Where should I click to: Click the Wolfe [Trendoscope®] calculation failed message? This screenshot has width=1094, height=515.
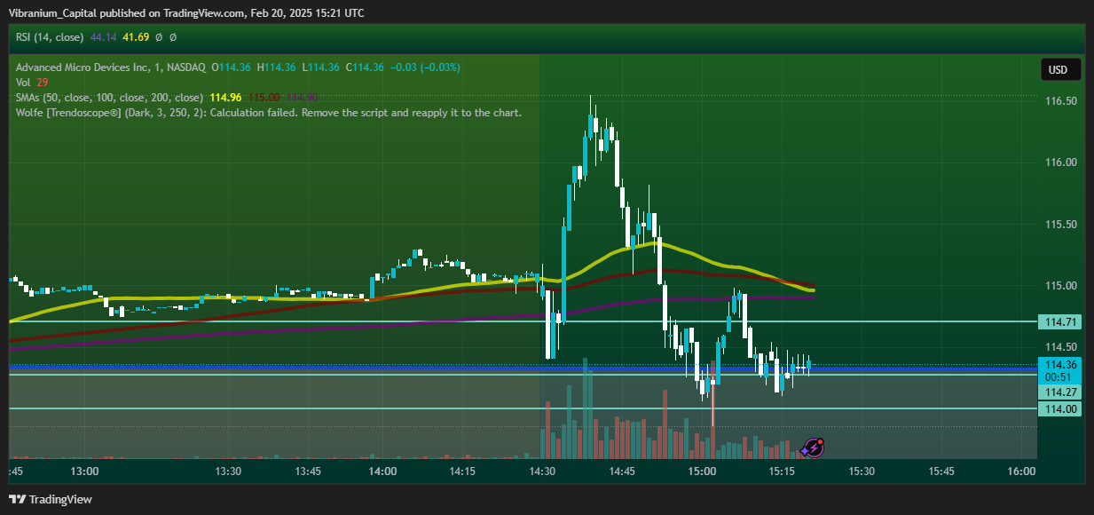click(268, 113)
